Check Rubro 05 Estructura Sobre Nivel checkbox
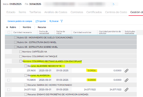This screenshot has width=143, height=97. 15,47
